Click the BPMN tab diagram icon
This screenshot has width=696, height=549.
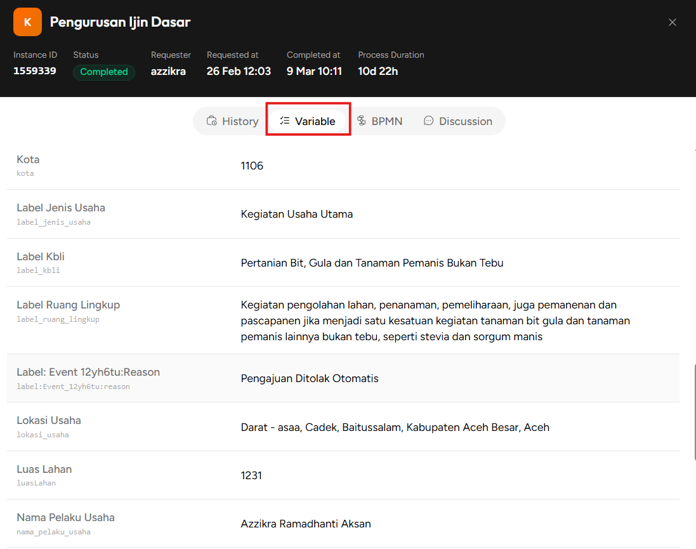click(x=361, y=121)
